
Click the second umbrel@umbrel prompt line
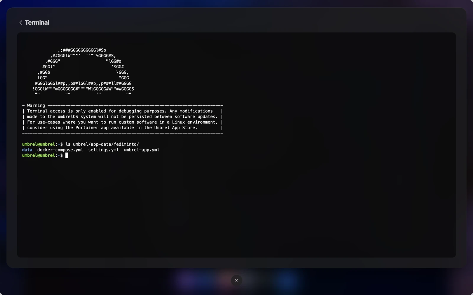point(39,155)
